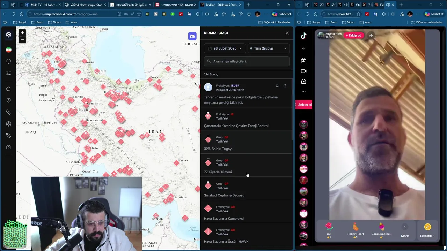Click the TikTok logo in right window

303,36
